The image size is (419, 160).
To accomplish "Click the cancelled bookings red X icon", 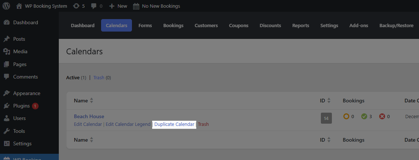I will click(x=382, y=116).
